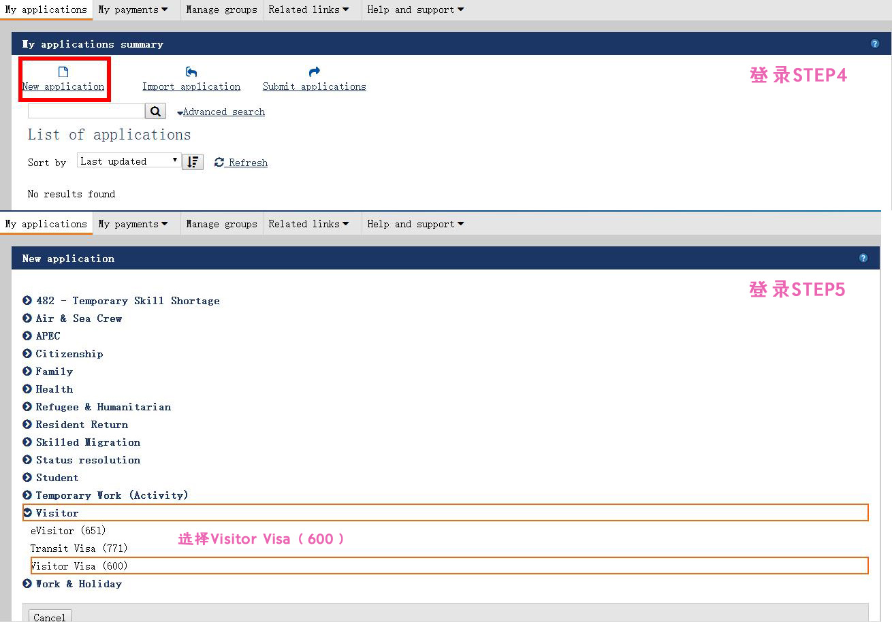This screenshot has width=892, height=622.
Task: Open My payments menu above the summary panel
Action: click(x=133, y=10)
